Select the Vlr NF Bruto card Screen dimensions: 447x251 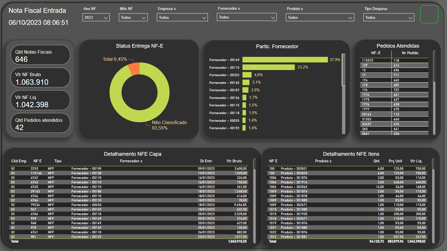[40, 78]
